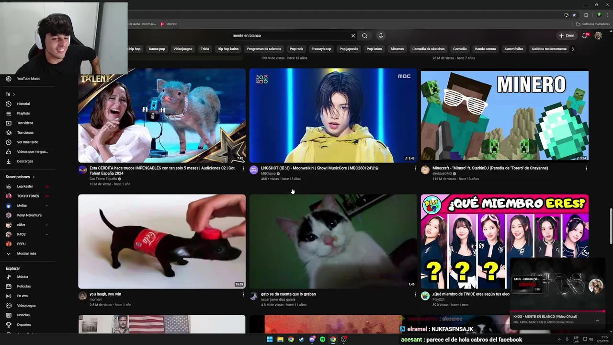
Task: Open Deportes under Explorar
Action: 23,324
